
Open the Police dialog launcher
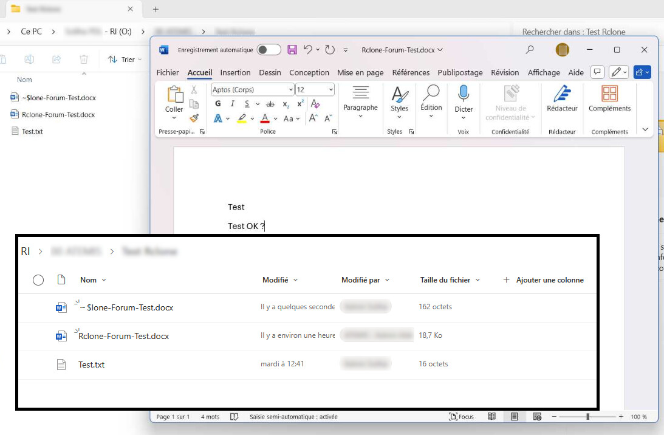(335, 132)
